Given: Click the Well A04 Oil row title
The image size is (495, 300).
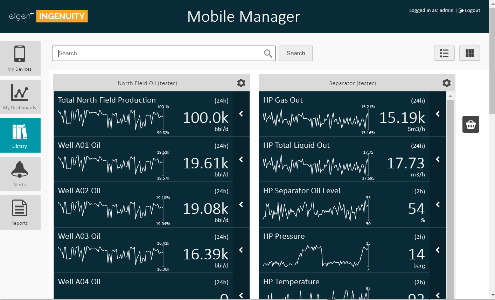Looking at the screenshot, I should [79, 282].
